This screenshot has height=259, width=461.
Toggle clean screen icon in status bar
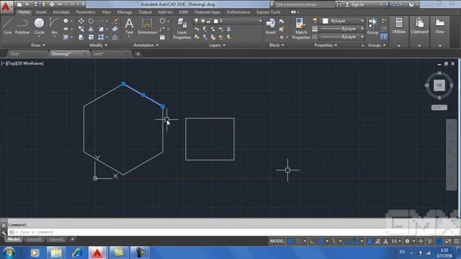point(448,241)
